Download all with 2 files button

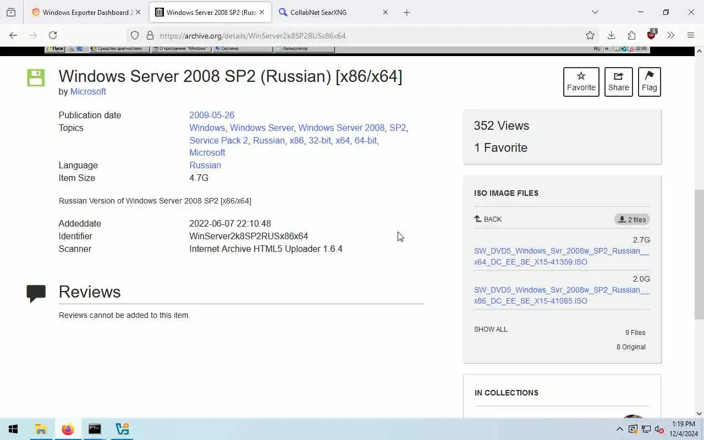(x=632, y=219)
